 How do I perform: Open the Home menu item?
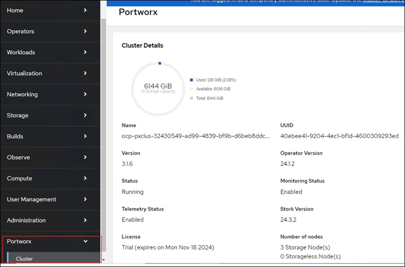click(50, 10)
